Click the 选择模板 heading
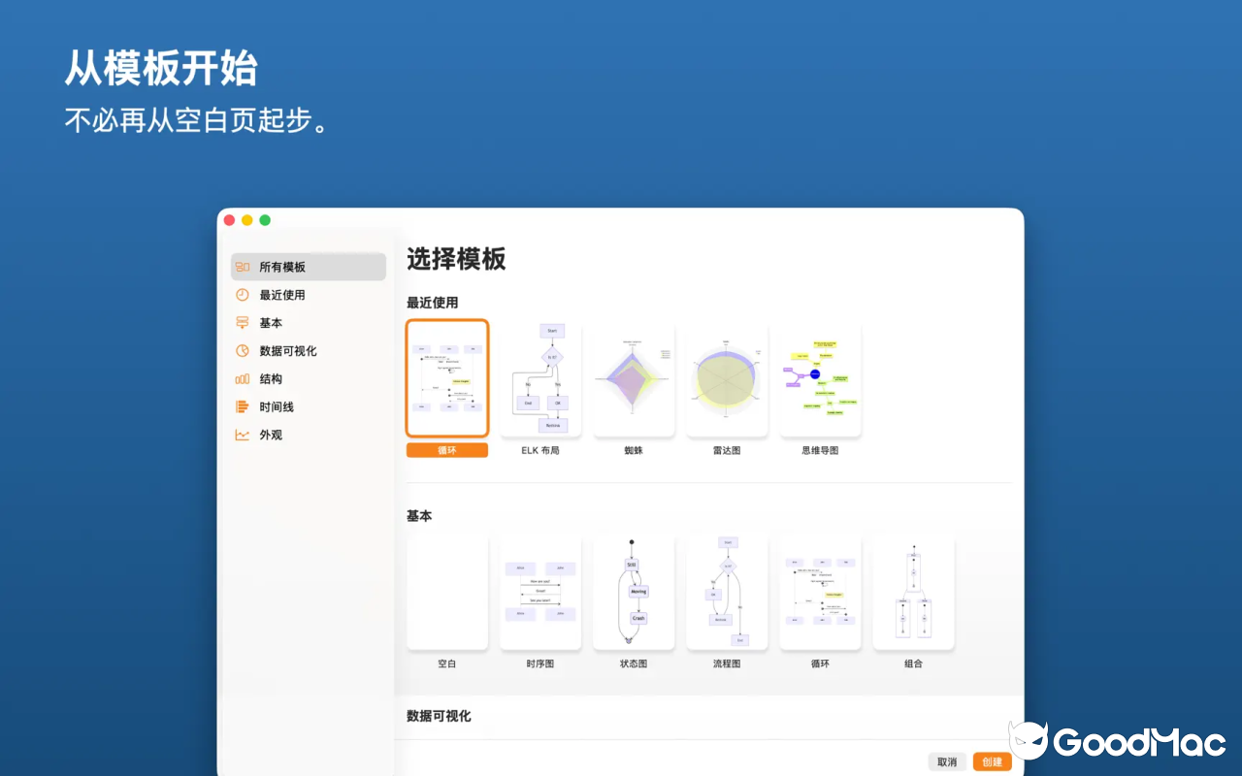 coord(456,259)
